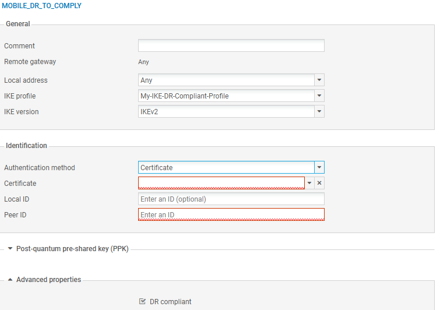Image resolution: width=440 pixels, height=310 pixels.
Task: Click the Authentication method dropdown arrow
Action: [319, 168]
